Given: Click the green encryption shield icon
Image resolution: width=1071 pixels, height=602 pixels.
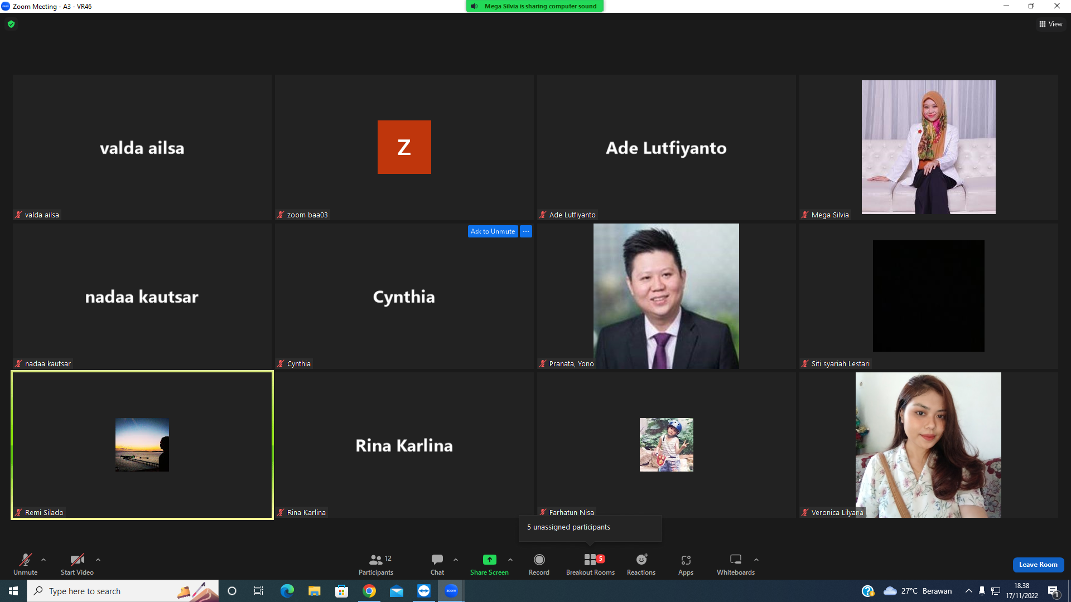Looking at the screenshot, I should 11,24.
